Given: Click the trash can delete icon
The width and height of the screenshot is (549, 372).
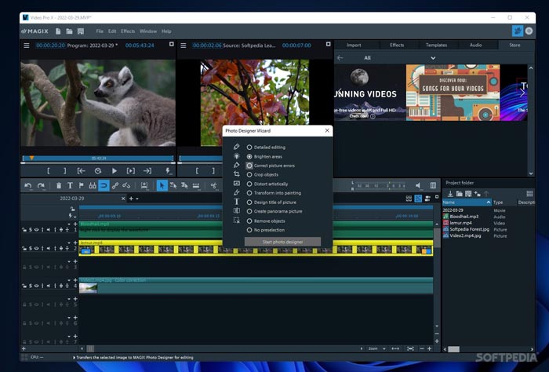Looking at the screenshot, I should point(59,186).
